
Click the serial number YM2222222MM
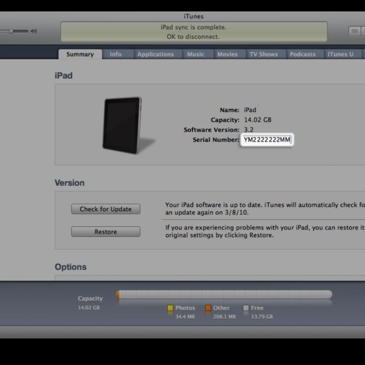[267, 140]
